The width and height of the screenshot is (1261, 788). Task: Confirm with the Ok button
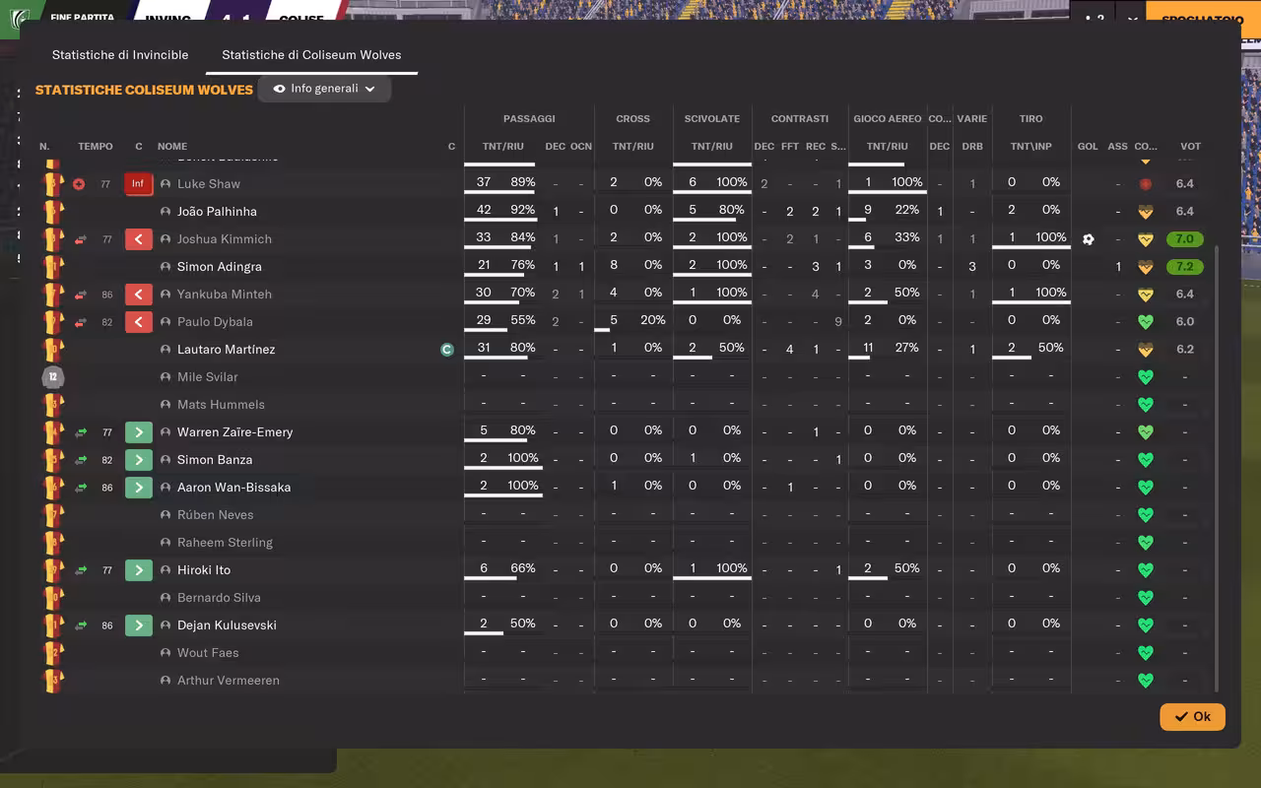coord(1192,716)
